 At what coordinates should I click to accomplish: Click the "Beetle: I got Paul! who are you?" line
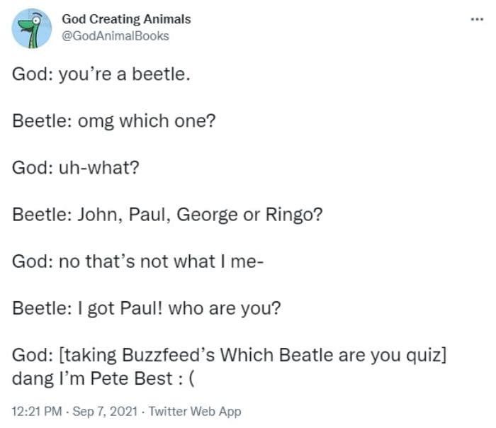point(147,308)
